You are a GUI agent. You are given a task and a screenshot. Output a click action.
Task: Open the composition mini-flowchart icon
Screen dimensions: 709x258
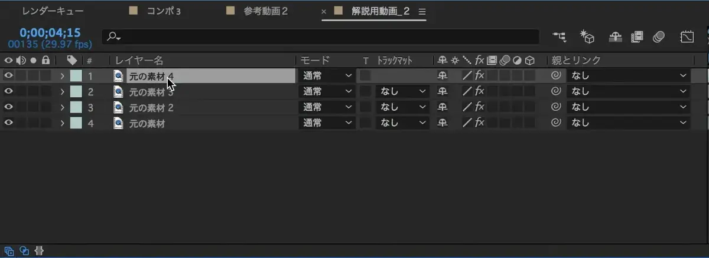pos(559,37)
